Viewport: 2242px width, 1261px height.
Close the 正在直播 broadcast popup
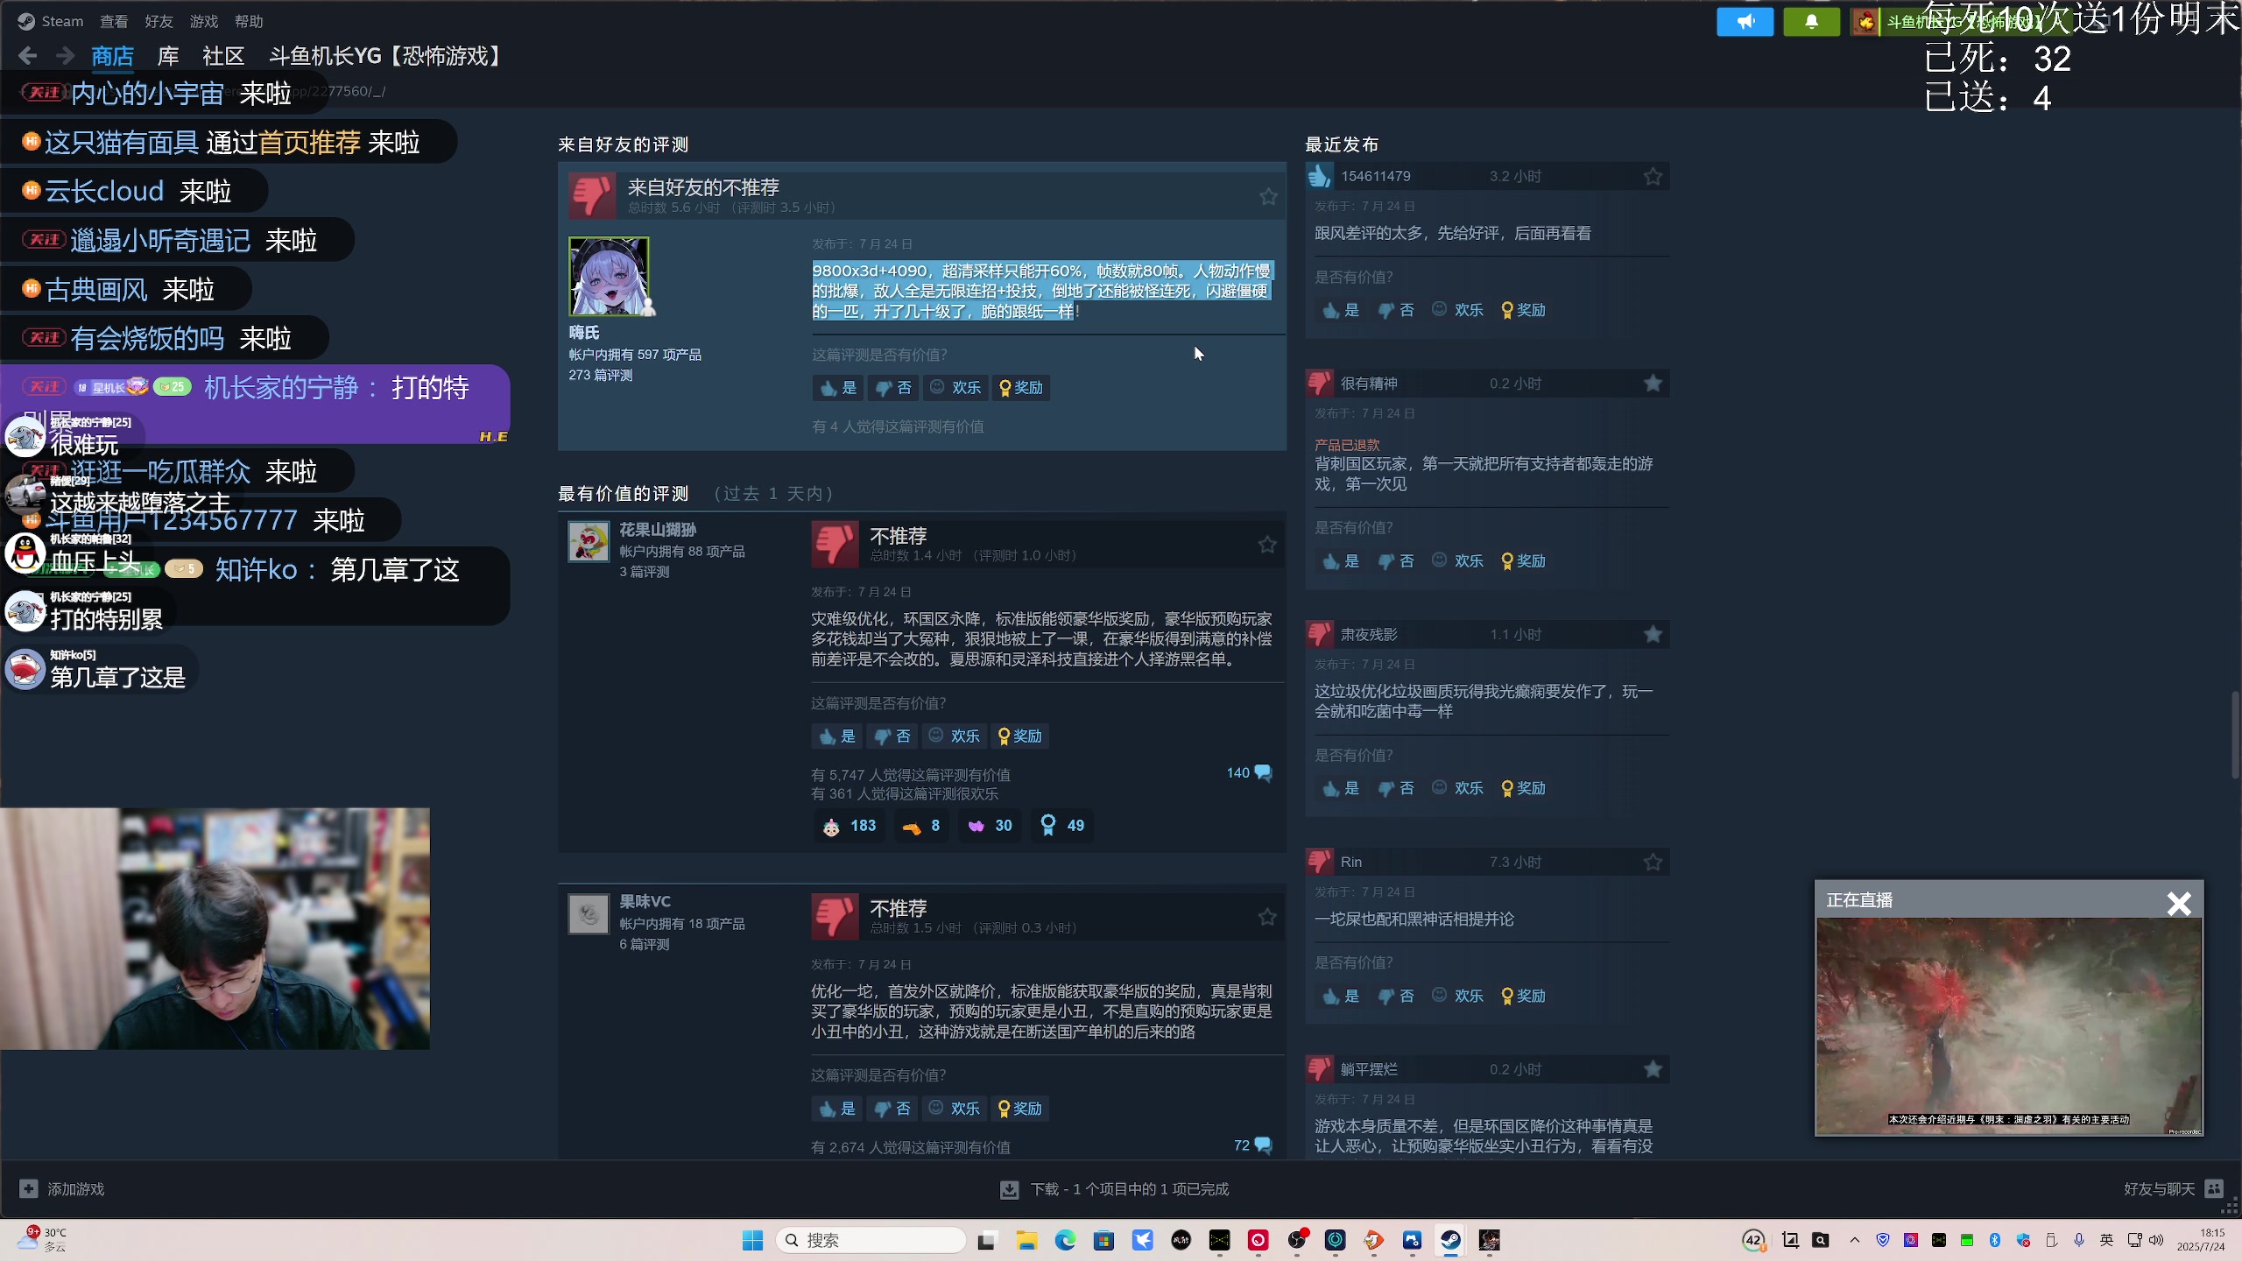tap(2179, 903)
